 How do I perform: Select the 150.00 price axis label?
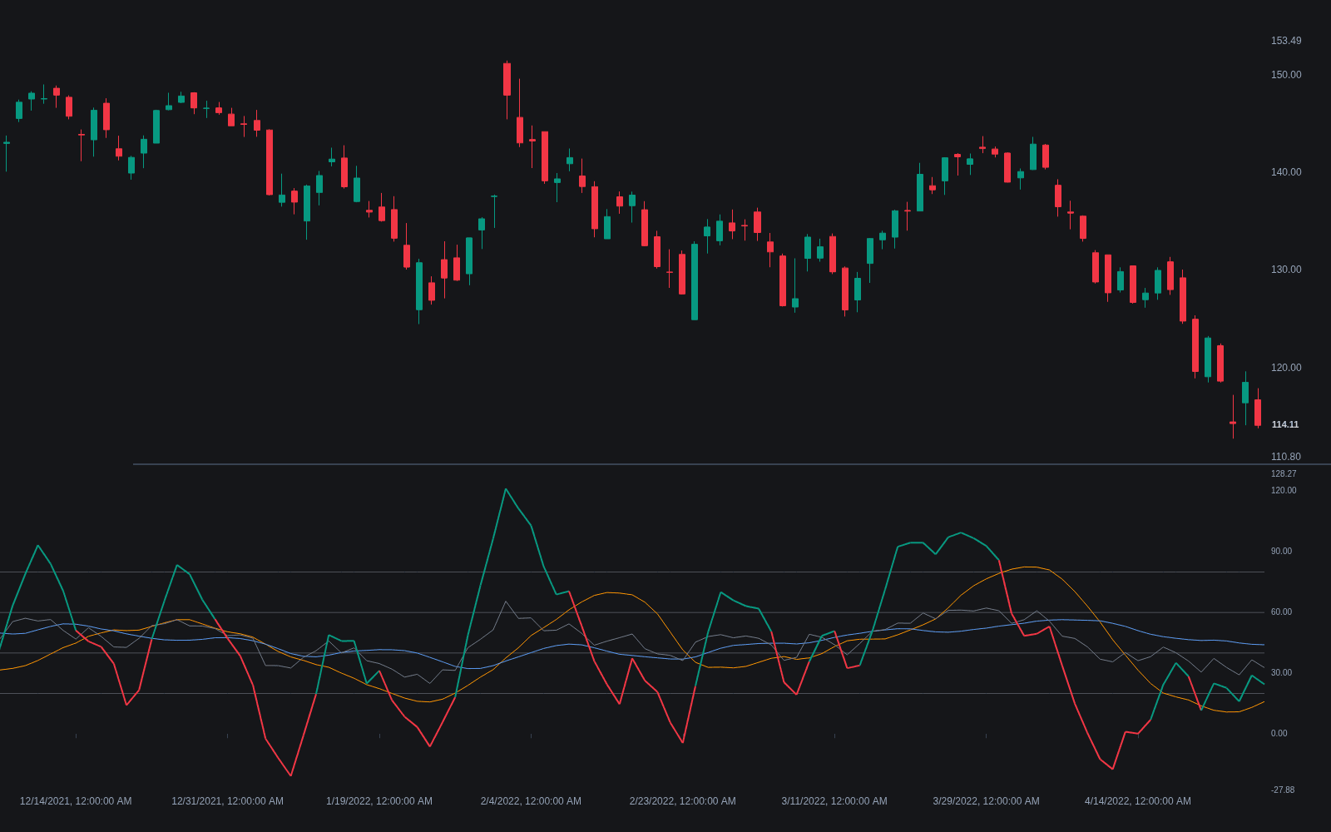click(x=1286, y=75)
